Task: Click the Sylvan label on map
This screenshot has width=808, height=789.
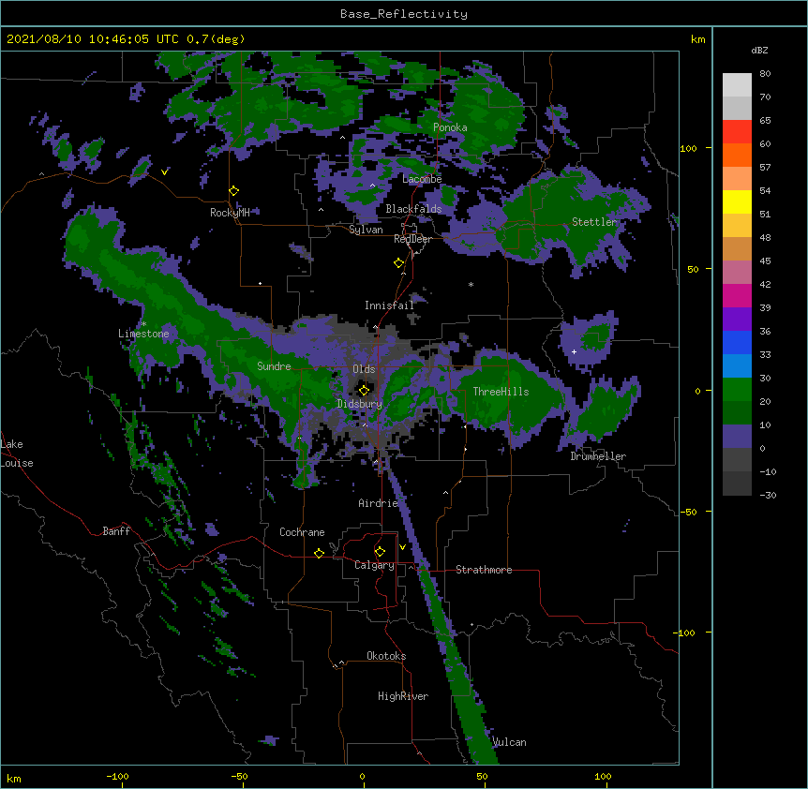Action: [366, 230]
